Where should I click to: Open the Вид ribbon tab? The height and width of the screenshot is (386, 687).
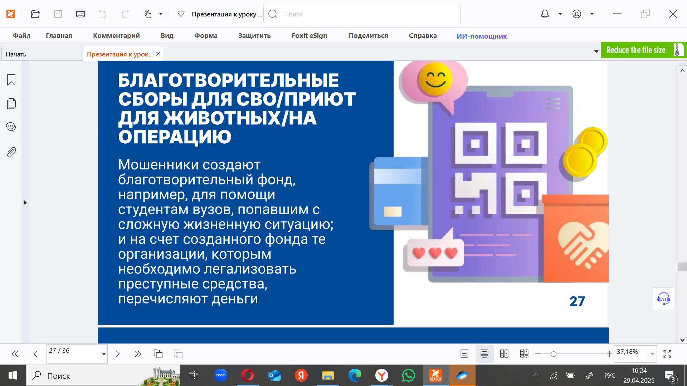(167, 36)
